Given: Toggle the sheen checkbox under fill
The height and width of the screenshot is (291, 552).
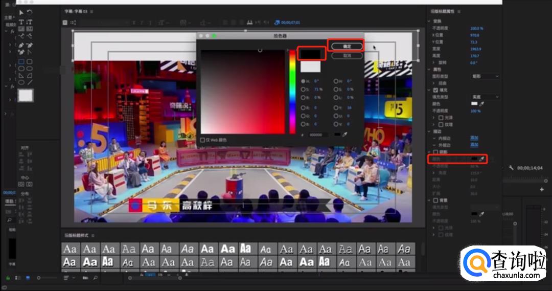Looking at the screenshot, I should [441, 117].
